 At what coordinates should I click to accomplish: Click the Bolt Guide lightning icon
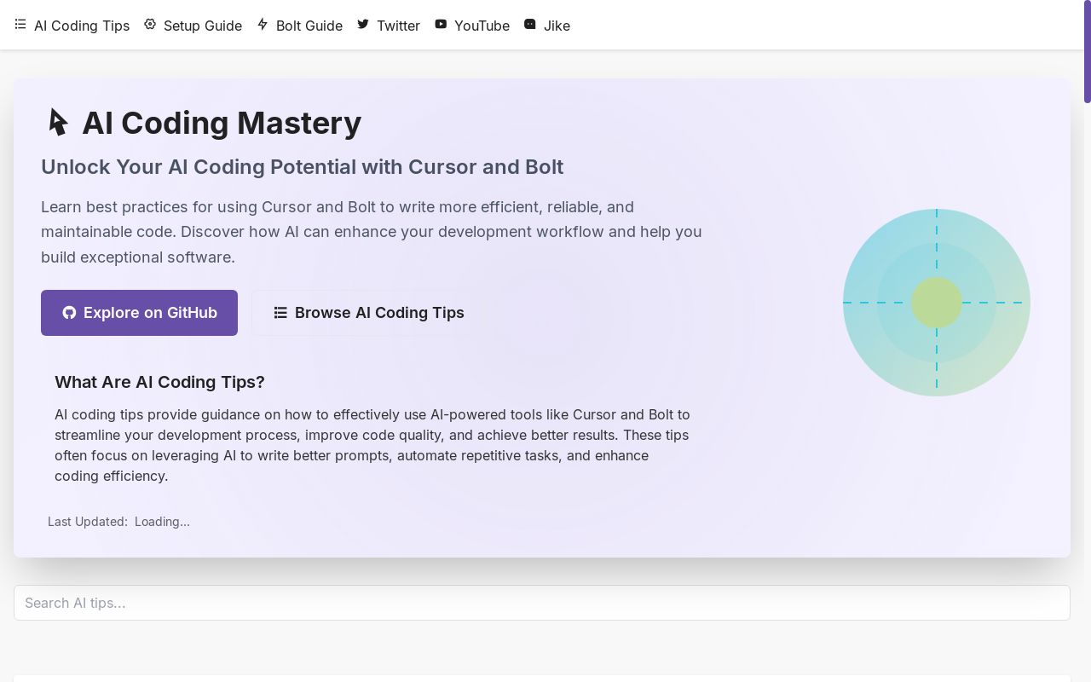263,25
